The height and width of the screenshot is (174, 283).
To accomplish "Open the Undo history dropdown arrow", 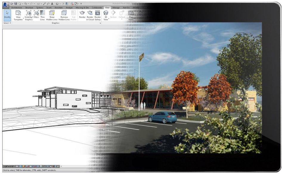I will 28,4.
